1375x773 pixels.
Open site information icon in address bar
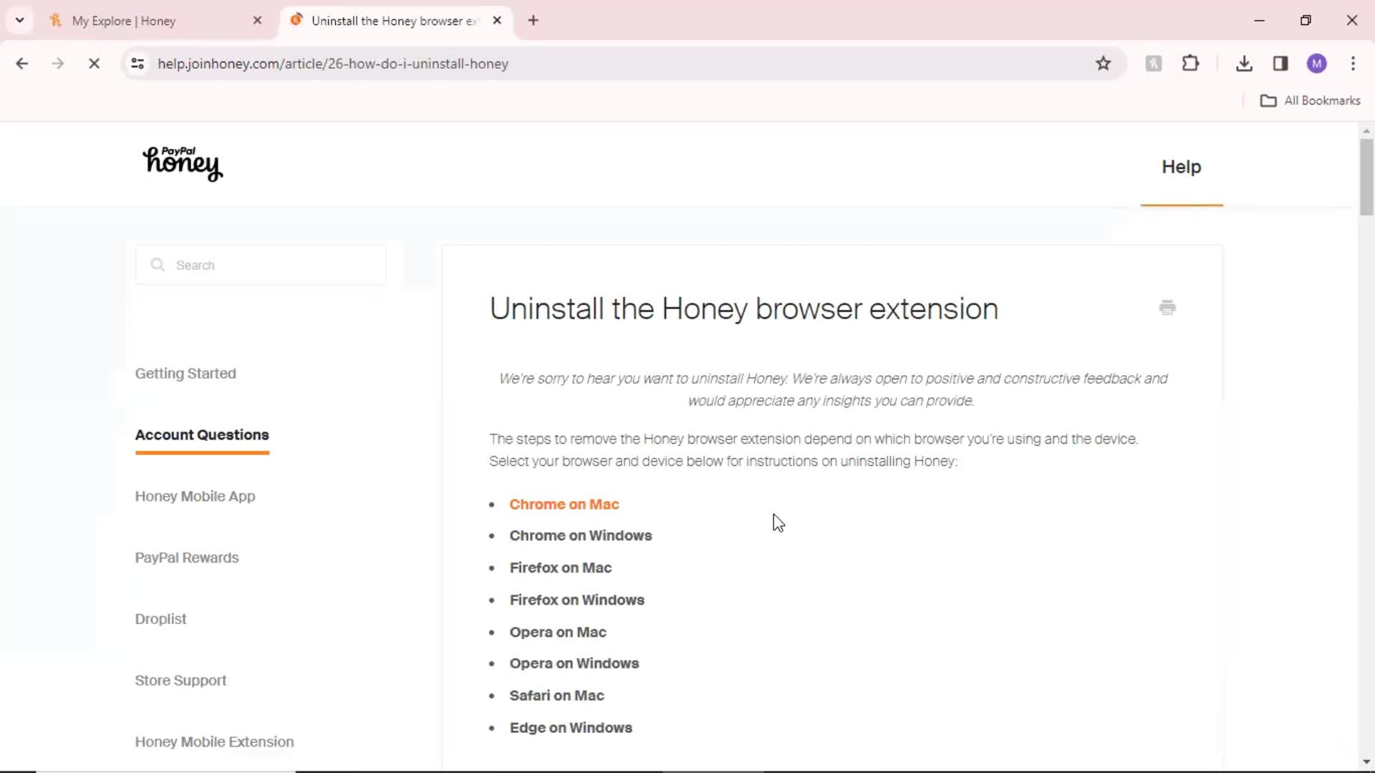click(137, 64)
